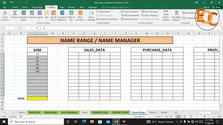Click the PURCHASE_DATA header cell
This screenshot has height=125, width=223.
click(x=157, y=50)
